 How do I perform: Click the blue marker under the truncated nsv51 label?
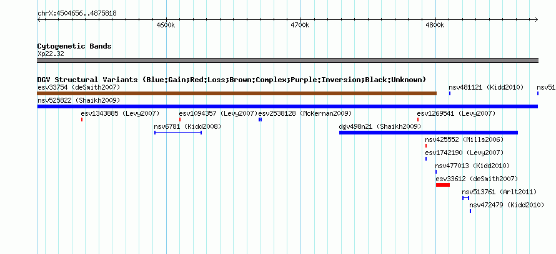tap(537, 93)
